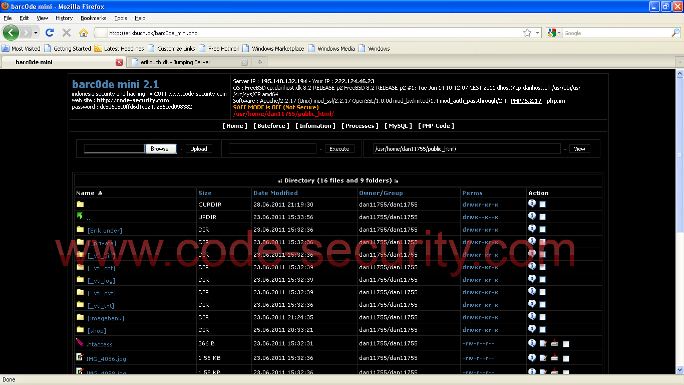Check the IMG_4086.jpg file checkbox
Screen dimensions: 684x385
(566, 359)
